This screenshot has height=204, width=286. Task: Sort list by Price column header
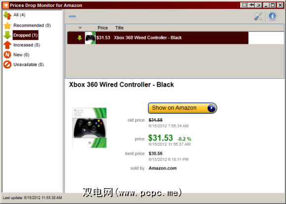tap(103, 28)
